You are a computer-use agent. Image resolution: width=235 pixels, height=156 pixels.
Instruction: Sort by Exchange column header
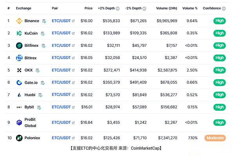point(23,8)
